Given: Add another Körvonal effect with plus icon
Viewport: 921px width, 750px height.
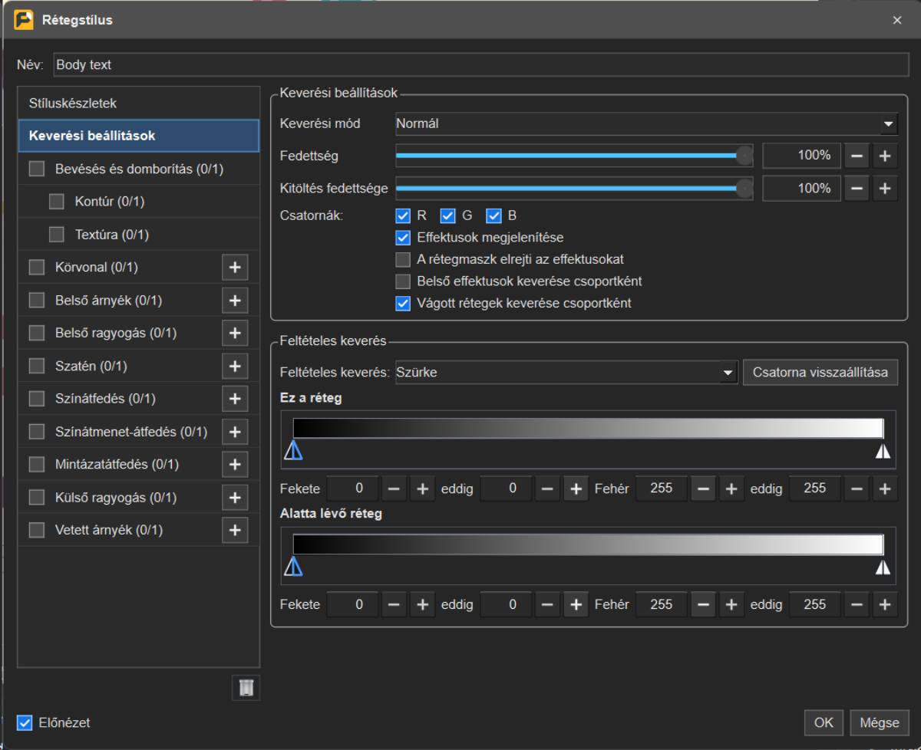Looking at the screenshot, I should point(235,268).
